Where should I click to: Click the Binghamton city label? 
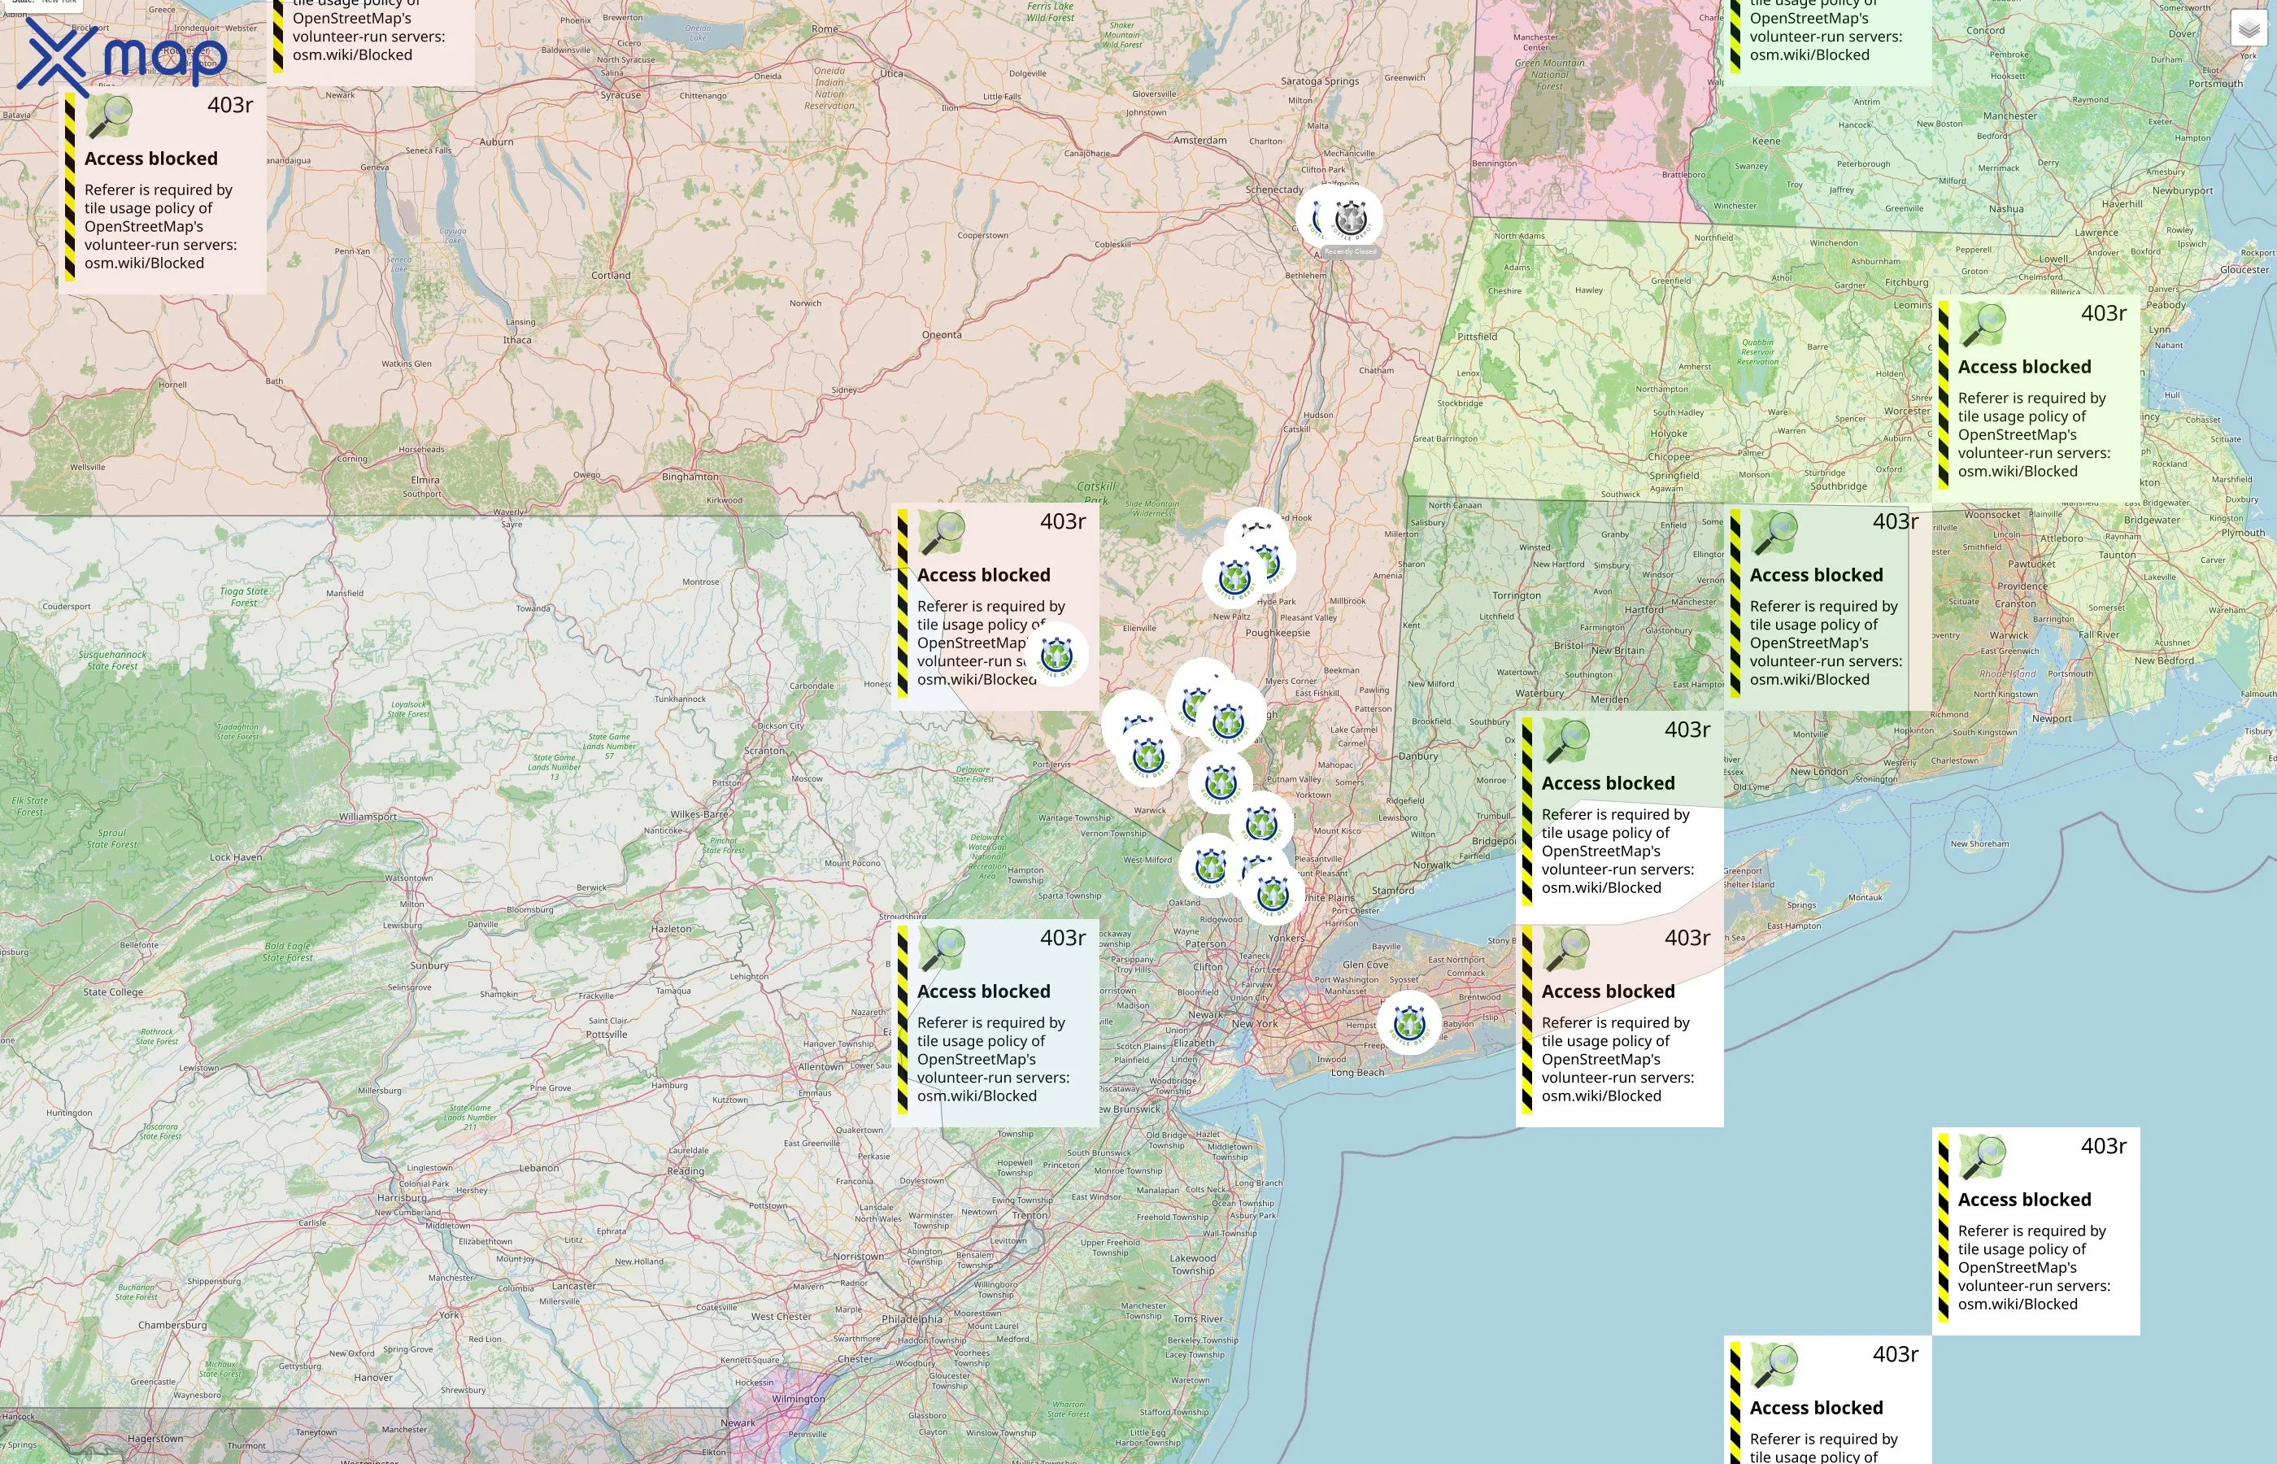tap(690, 477)
